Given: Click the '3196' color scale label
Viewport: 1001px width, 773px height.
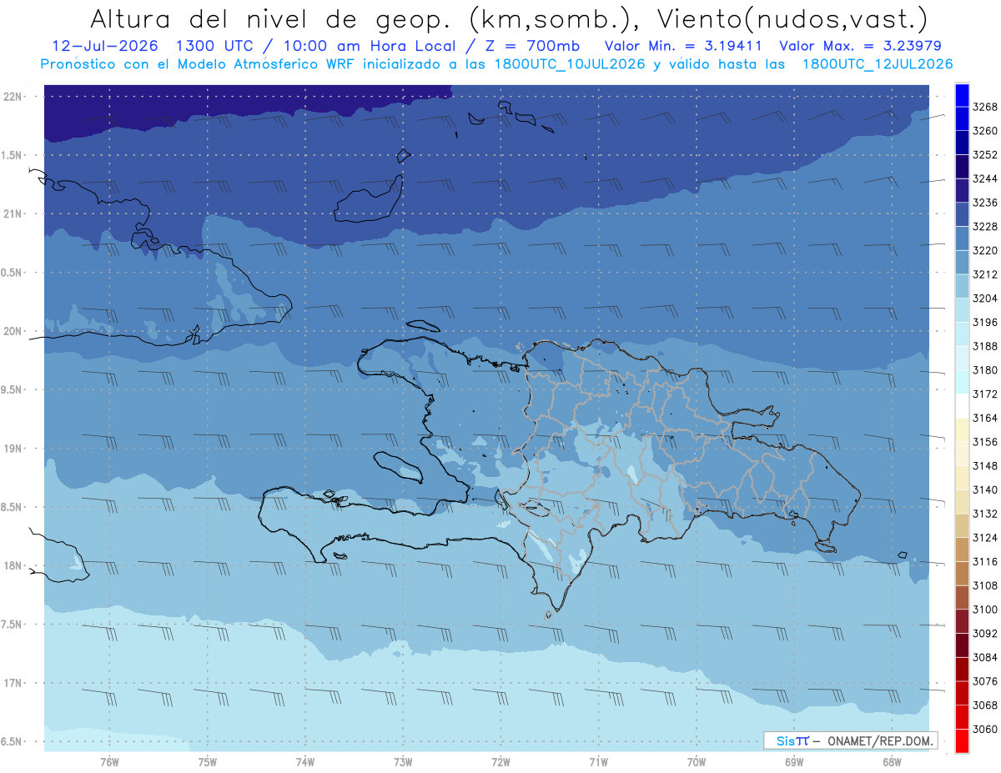Looking at the screenshot, I should tap(985, 322).
